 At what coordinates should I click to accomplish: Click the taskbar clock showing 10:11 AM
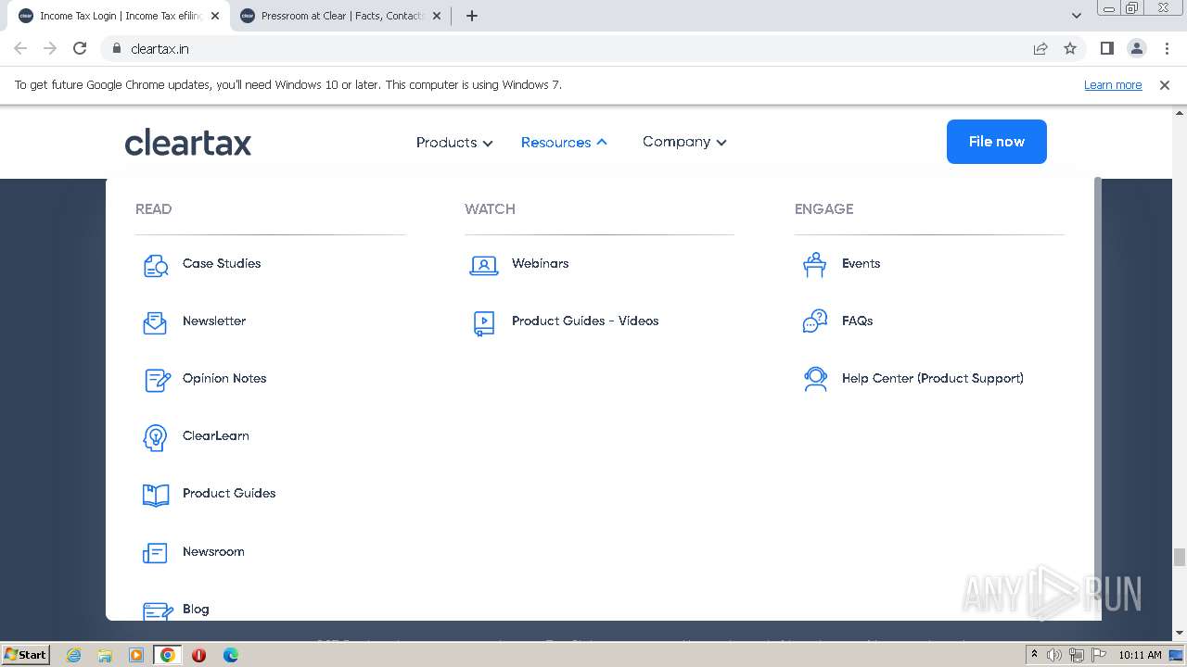1140,655
